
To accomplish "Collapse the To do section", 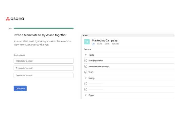I will click(x=86, y=55).
